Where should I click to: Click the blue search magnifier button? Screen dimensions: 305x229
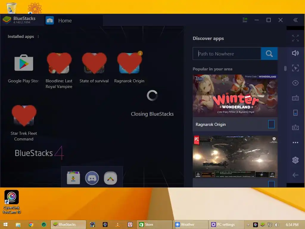click(269, 54)
